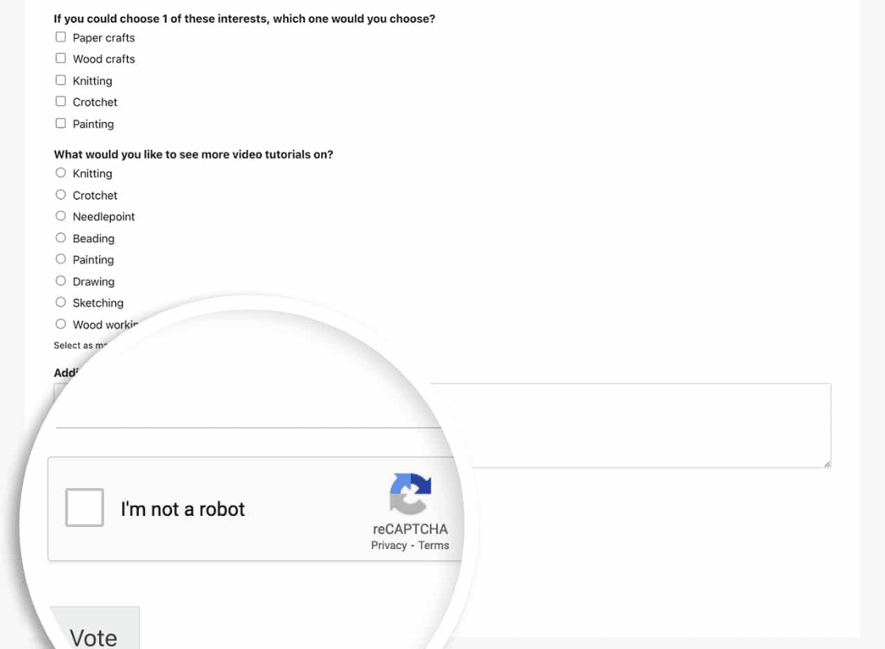The image size is (885, 649).
Task: Click the reCAPTCHA logo icon
Action: (x=410, y=494)
